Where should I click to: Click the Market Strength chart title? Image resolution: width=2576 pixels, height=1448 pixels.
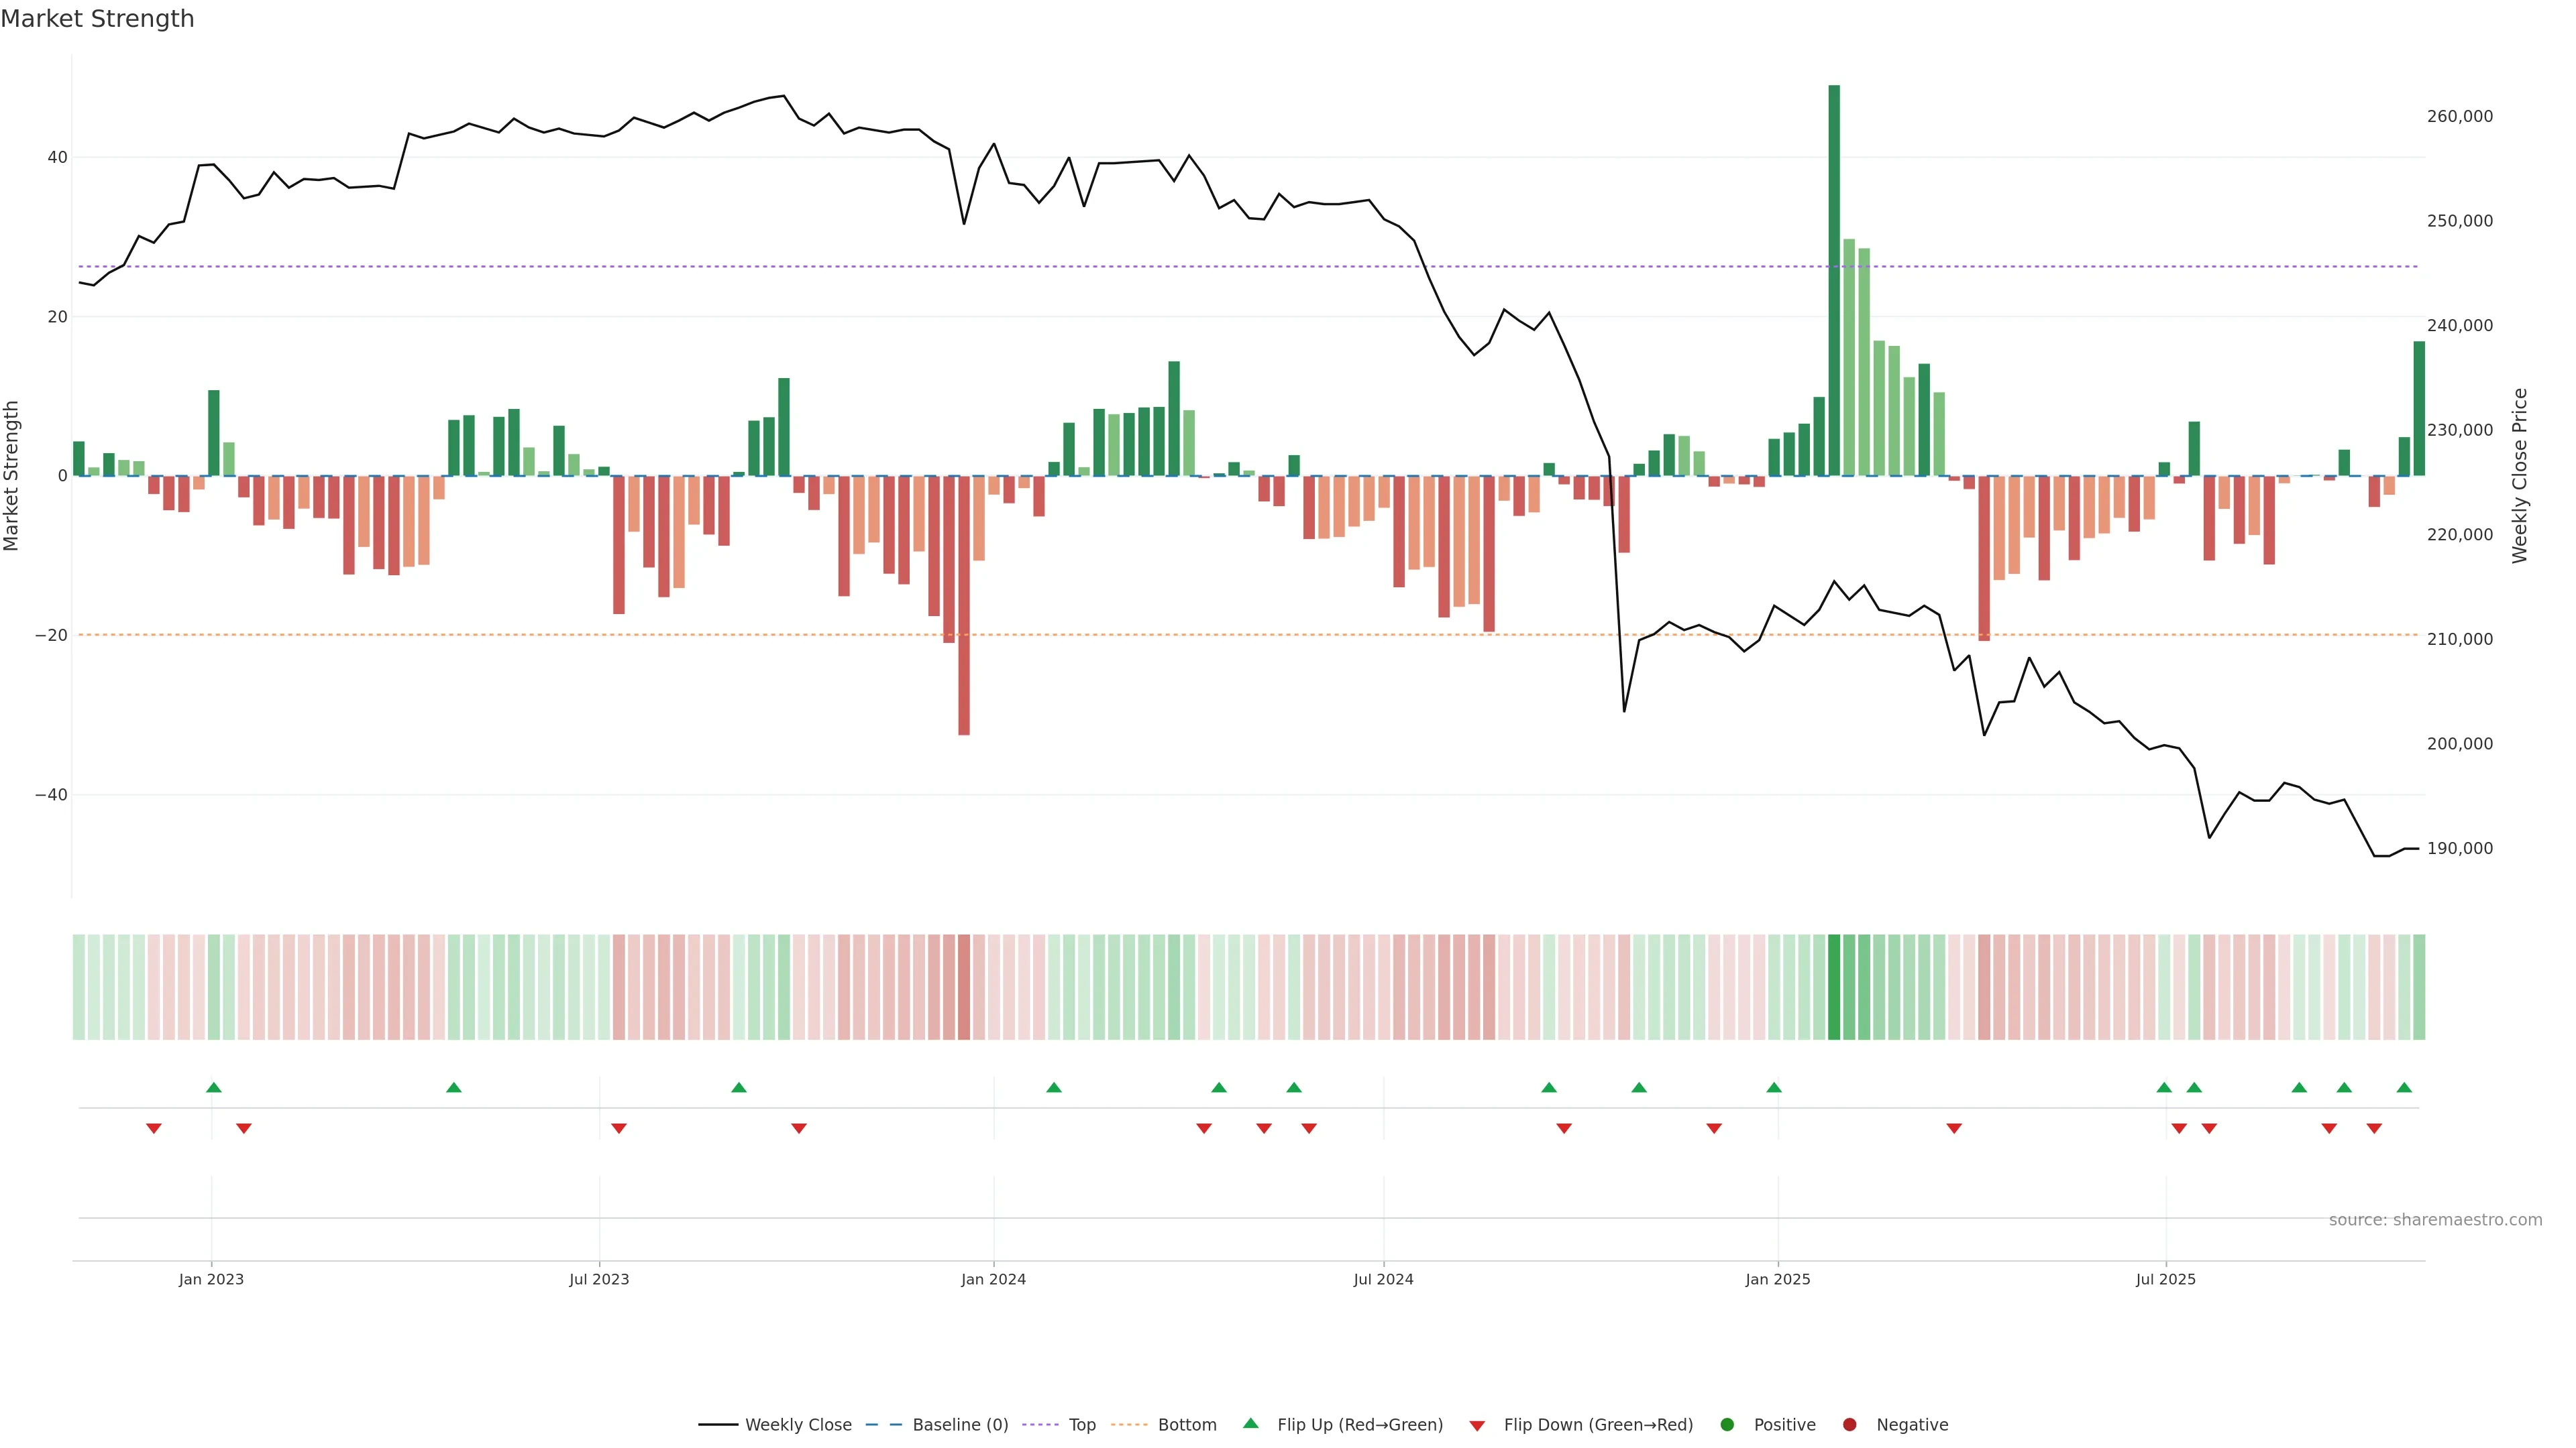click(x=97, y=19)
